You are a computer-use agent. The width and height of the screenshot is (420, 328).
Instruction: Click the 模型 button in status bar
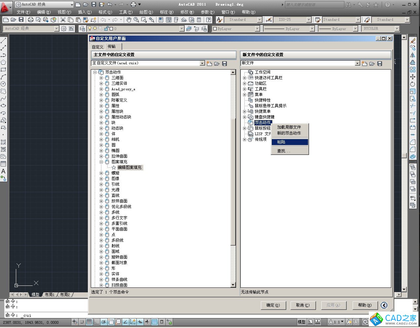[x=302, y=322]
